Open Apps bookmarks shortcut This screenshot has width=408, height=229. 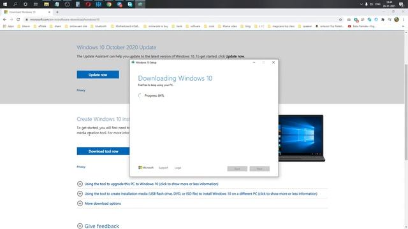[8, 26]
